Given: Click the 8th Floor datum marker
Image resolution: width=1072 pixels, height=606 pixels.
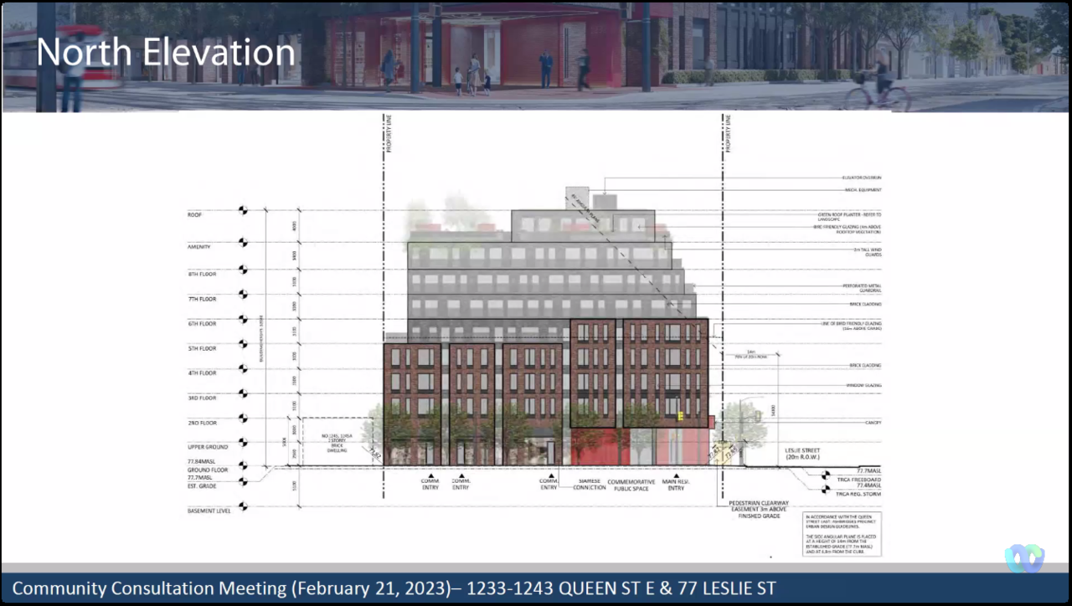Looking at the screenshot, I should pos(243,270).
